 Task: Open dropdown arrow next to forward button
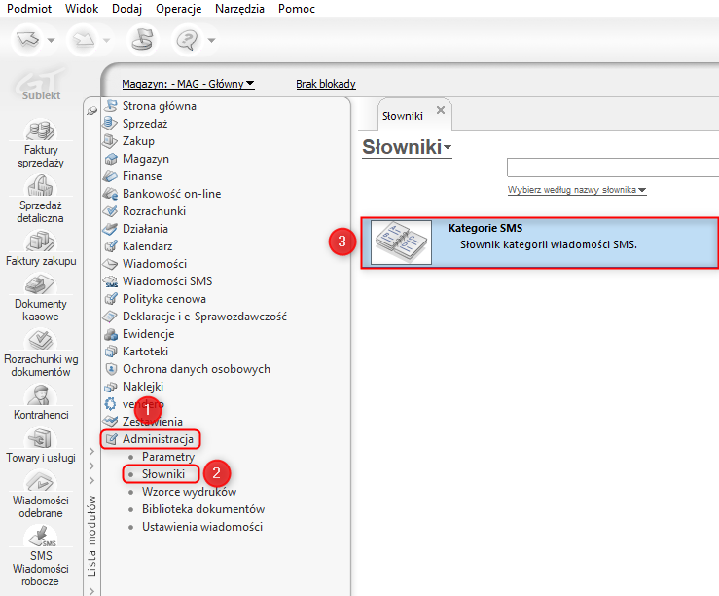pyautogui.click(x=106, y=40)
